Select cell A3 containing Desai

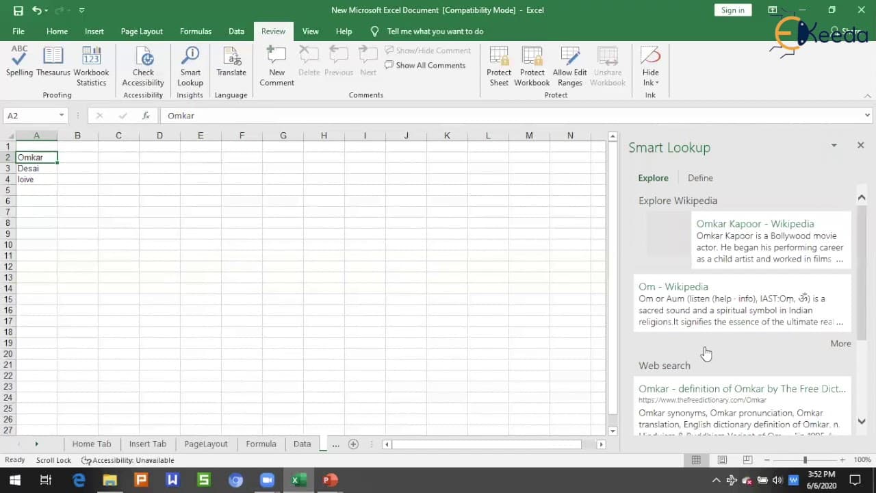pos(36,168)
